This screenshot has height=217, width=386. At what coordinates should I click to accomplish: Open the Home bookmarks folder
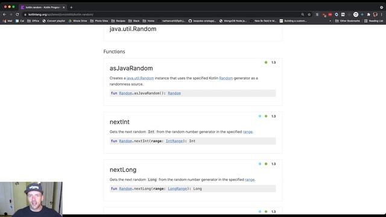tap(148, 21)
